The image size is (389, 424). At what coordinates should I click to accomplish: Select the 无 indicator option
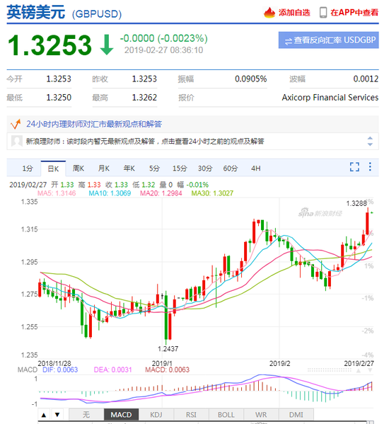(86, 415)
